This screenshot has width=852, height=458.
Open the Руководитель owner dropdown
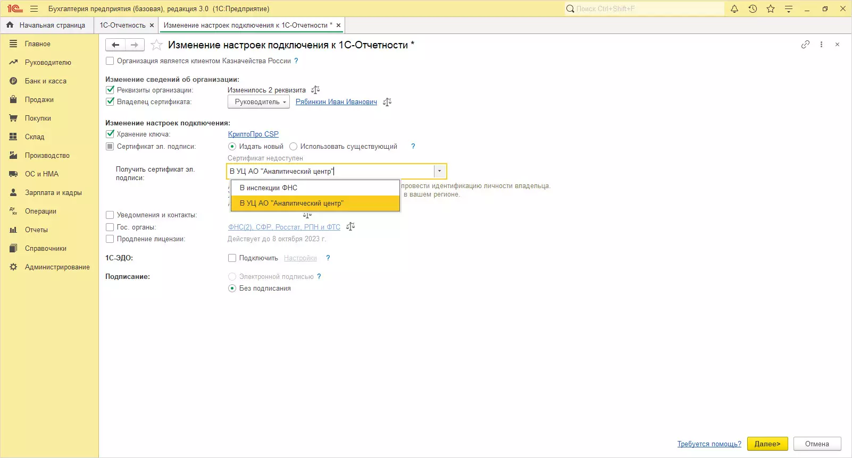(258, 102)
